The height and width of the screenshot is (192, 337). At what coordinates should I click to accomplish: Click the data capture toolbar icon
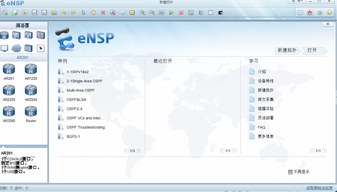click(x=191, y=12)
